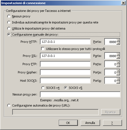This screenshot has height=130, width=127.
Task: Choose Individua automaticamente le impostazioni proxy
Action: pos(9,22)
